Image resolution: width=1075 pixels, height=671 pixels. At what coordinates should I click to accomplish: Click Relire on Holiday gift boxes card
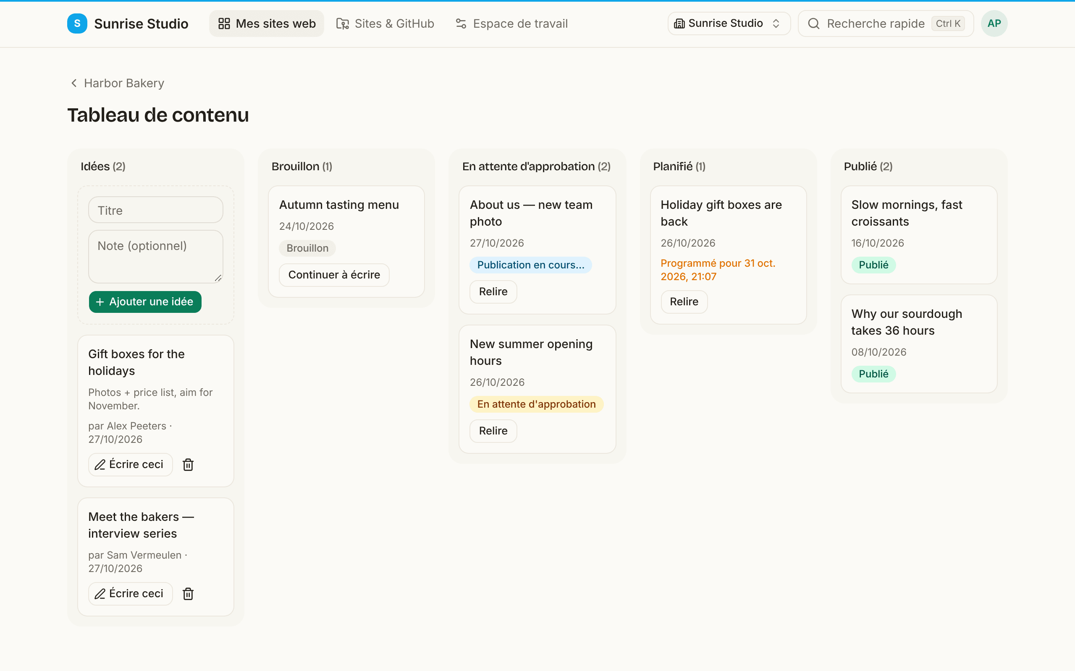pos(684,302)
